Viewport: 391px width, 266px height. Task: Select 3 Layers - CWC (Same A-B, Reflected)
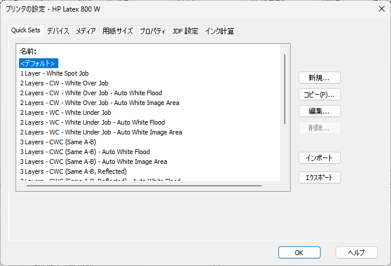[x=73, y=171]
